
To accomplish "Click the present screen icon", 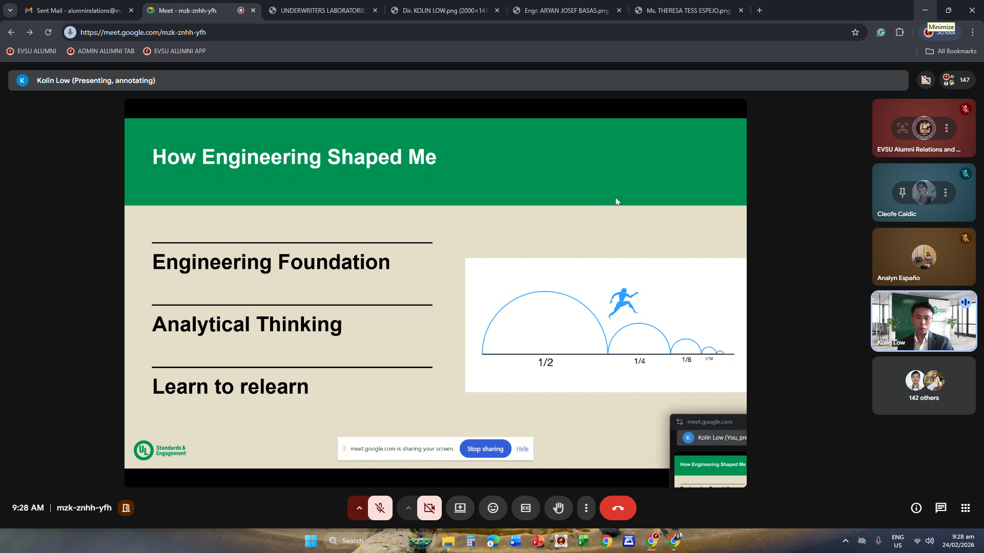I will pos(460,508).
